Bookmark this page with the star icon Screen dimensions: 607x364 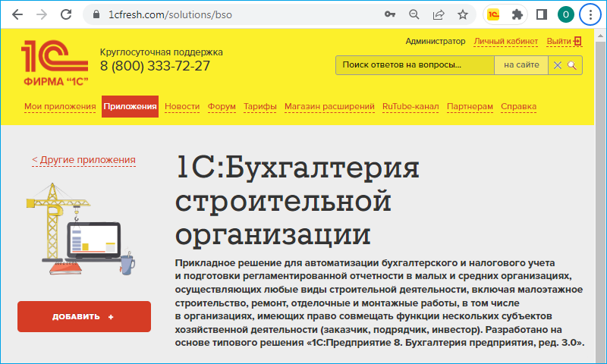(x=463, y=14)
